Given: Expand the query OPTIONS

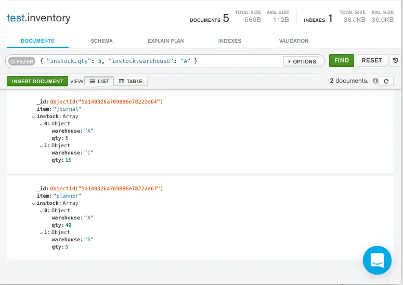Looking at the screenshot, I should click(x=302, y=61).
